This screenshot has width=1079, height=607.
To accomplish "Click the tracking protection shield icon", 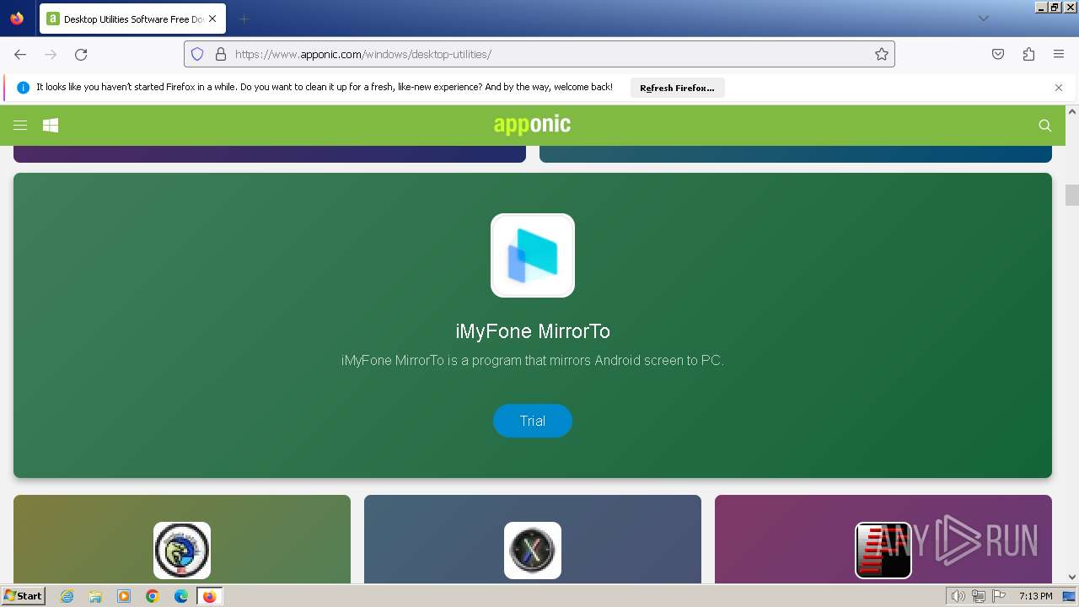I will point(197,54).
